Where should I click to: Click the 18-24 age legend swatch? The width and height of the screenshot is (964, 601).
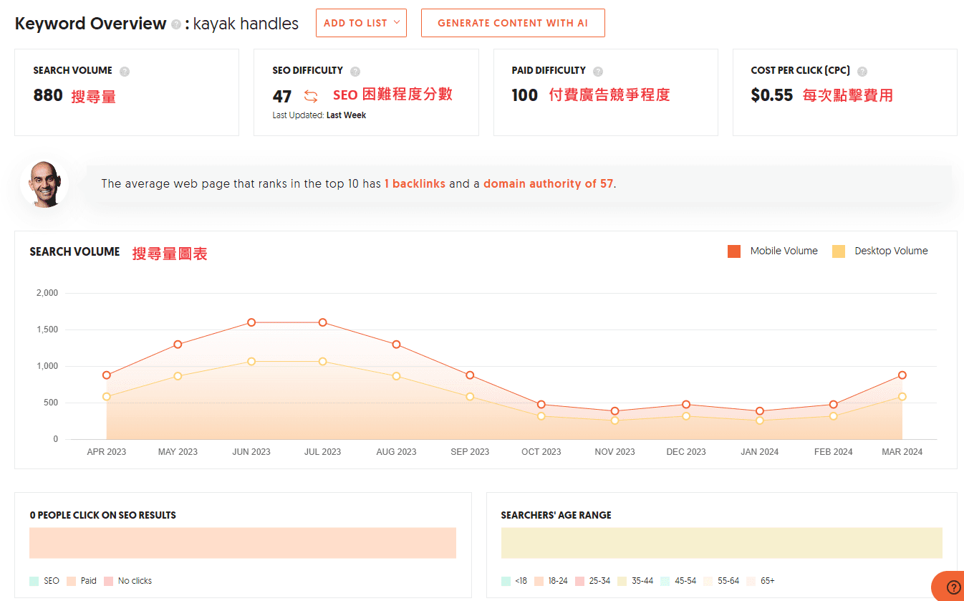pos(539,581)
